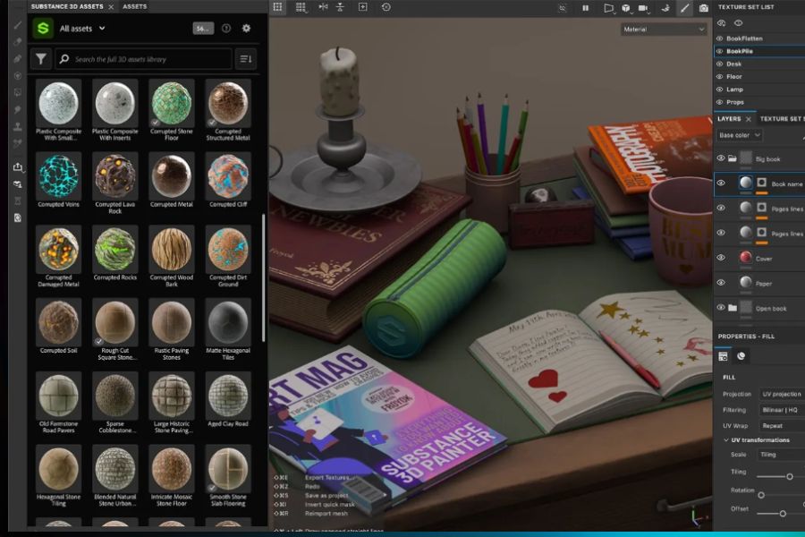Click the material mode fill sphere icon in properties

(x=741, y=356)
